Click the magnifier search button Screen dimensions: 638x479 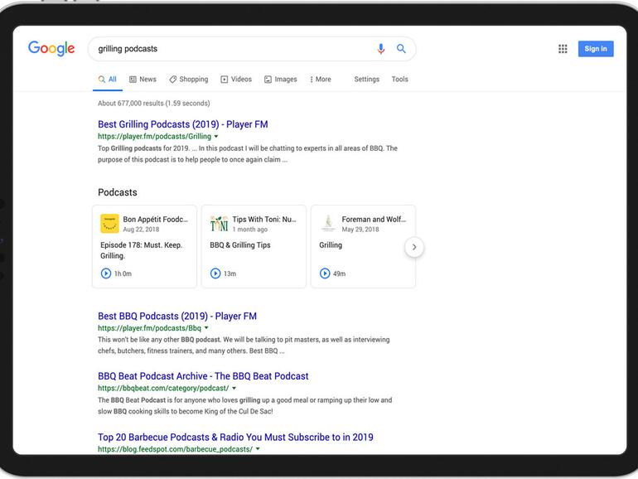coord(401,49)
